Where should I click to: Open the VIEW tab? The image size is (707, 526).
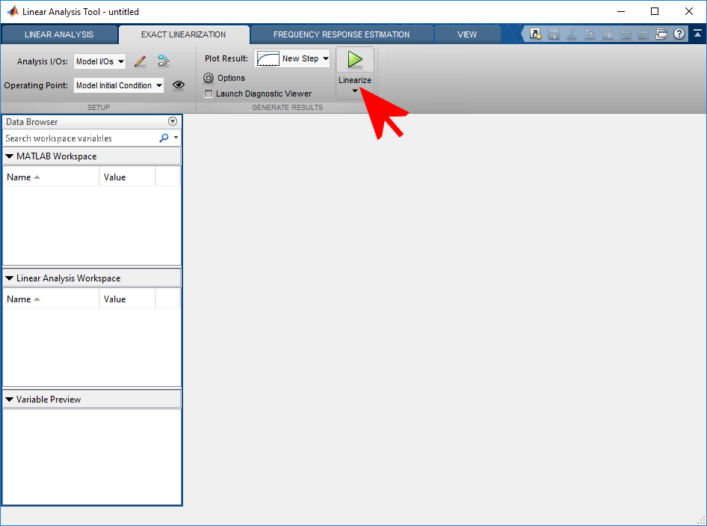pos(467,34)
